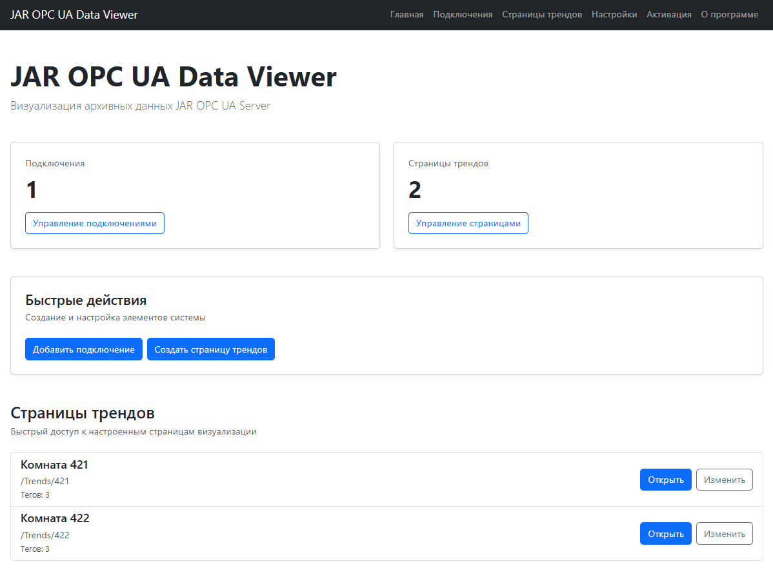
Task: Open О программе in navbar
Action: [730, 15]
